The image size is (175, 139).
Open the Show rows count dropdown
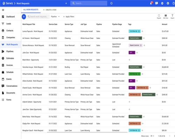point(152,136)
